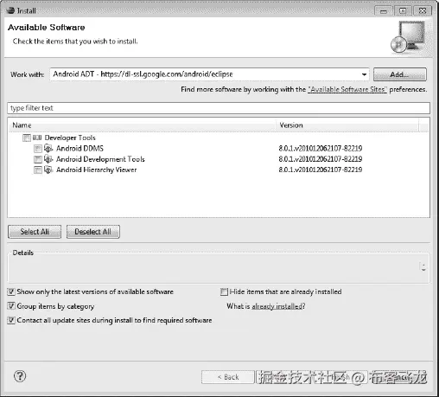Check the Developer Tools category checkbox
Viewport: 439px width, 397px height.
[x=27, y=138]
